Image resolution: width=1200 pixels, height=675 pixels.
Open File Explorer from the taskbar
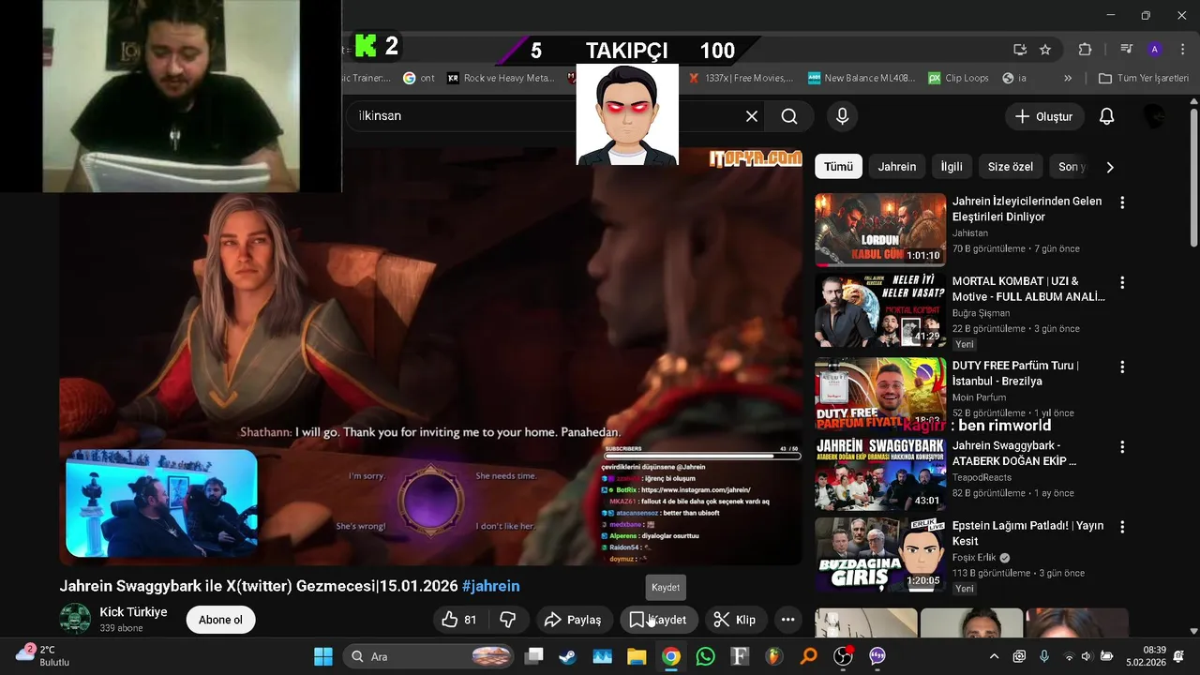click(x=637, y=656)
